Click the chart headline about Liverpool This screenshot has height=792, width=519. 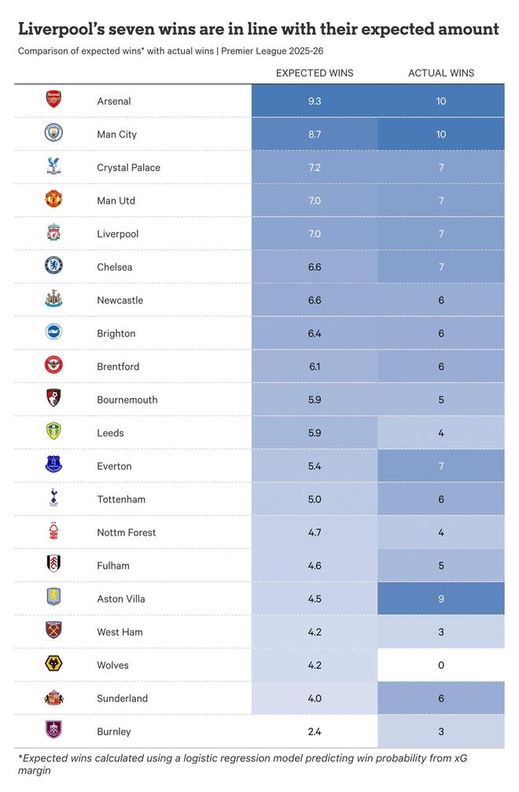click(x=258, y=30)
